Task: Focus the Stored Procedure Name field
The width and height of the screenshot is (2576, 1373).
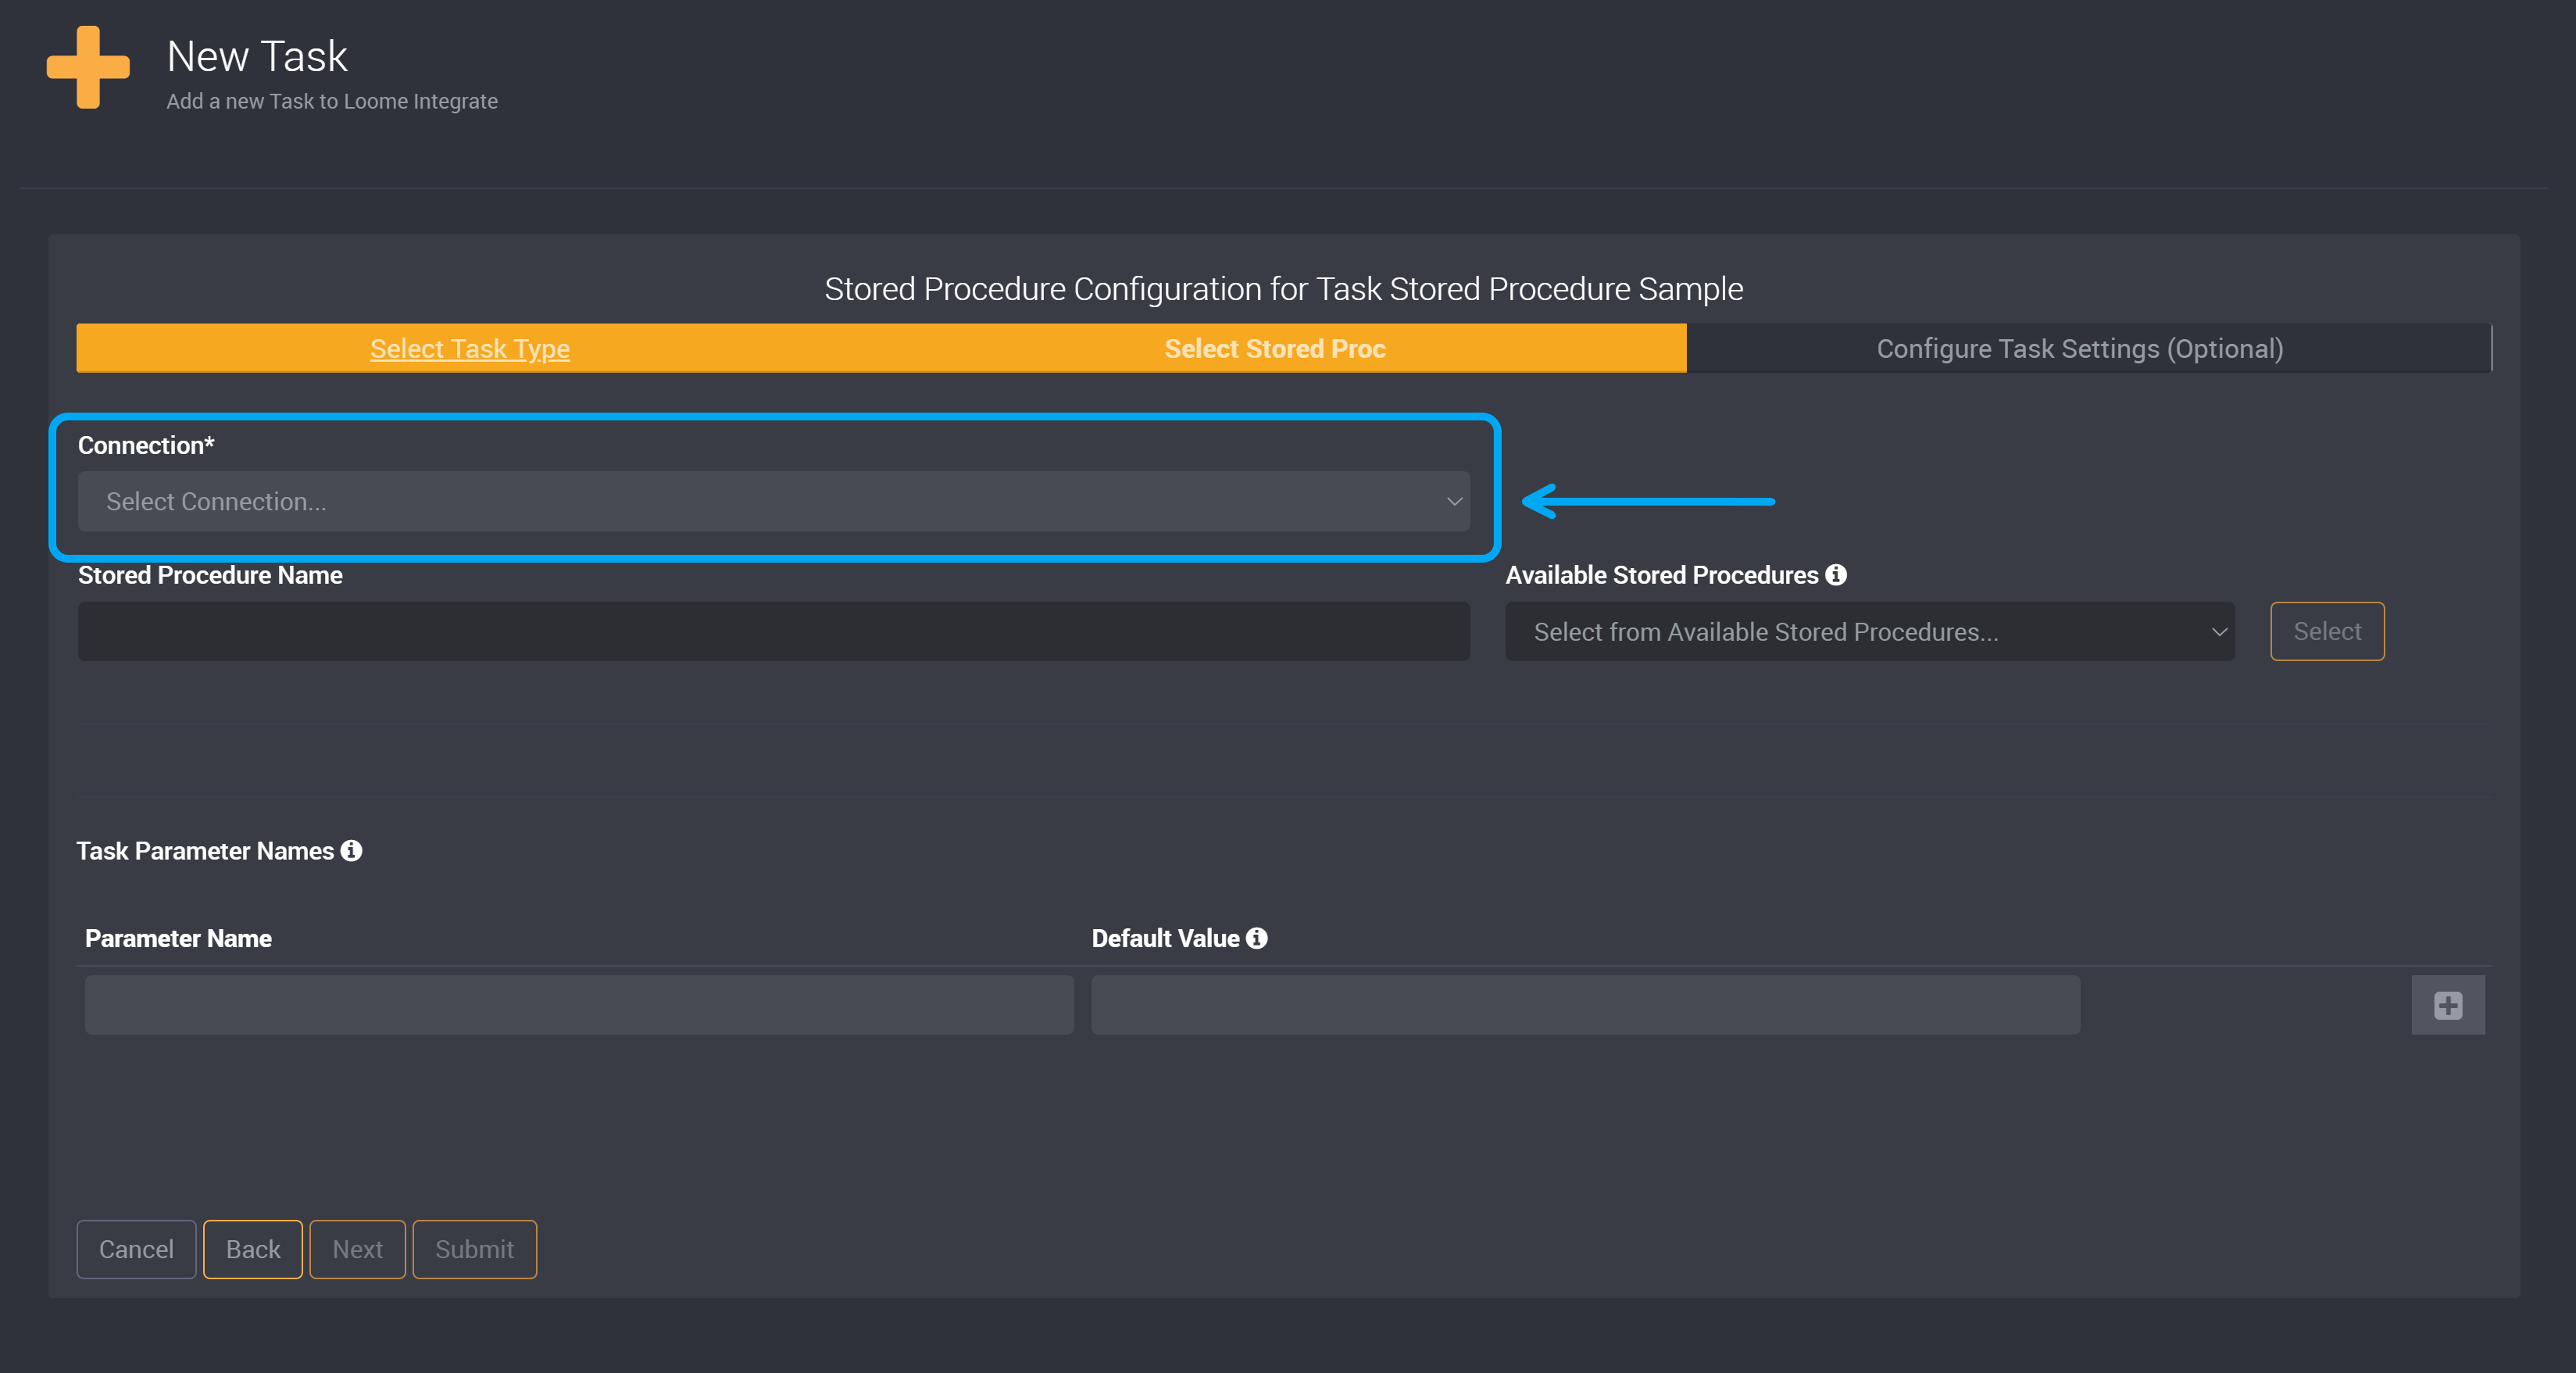Action: (774, 631)
